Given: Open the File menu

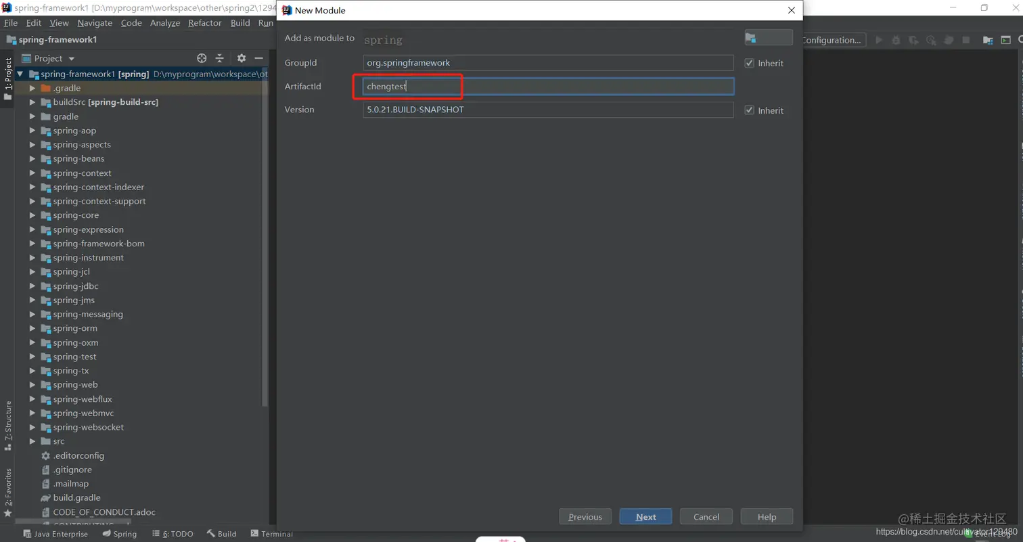Looking at the screenshot, I should [x=11, y=23].
